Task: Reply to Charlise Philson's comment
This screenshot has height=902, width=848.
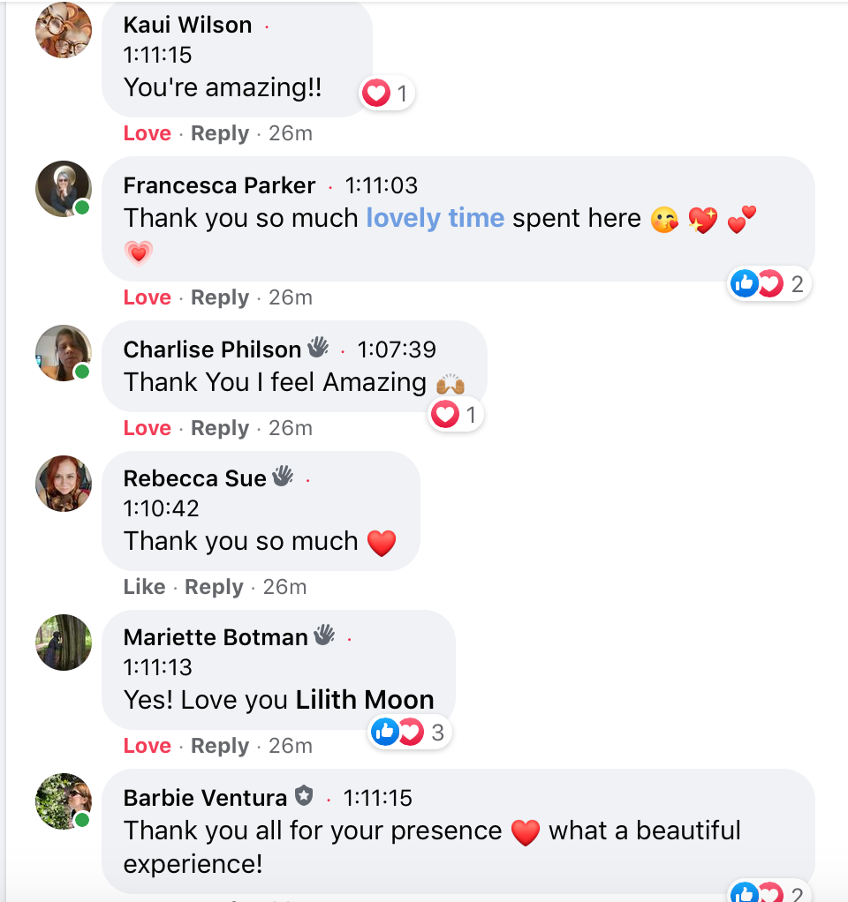Action: click(220, 428)
